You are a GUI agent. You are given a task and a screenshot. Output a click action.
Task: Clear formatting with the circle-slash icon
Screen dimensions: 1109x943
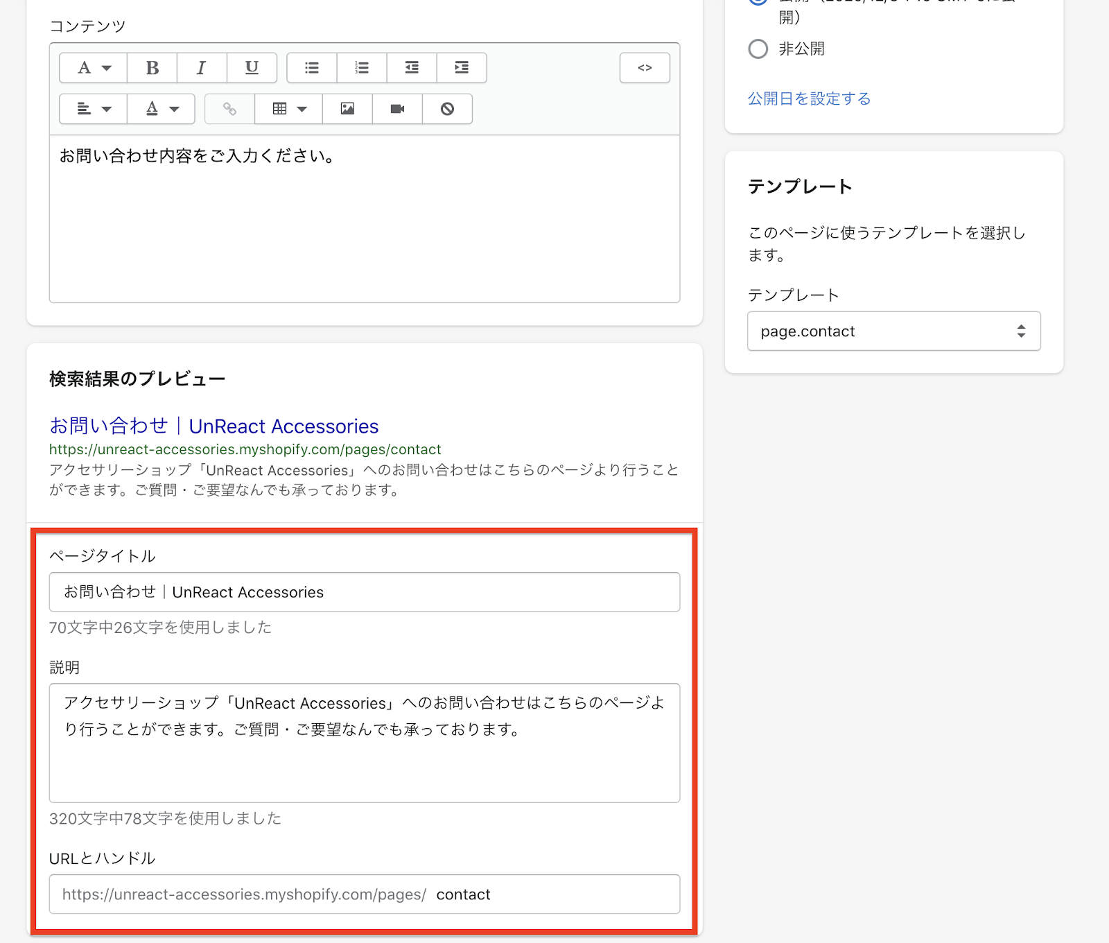(447, 109)
